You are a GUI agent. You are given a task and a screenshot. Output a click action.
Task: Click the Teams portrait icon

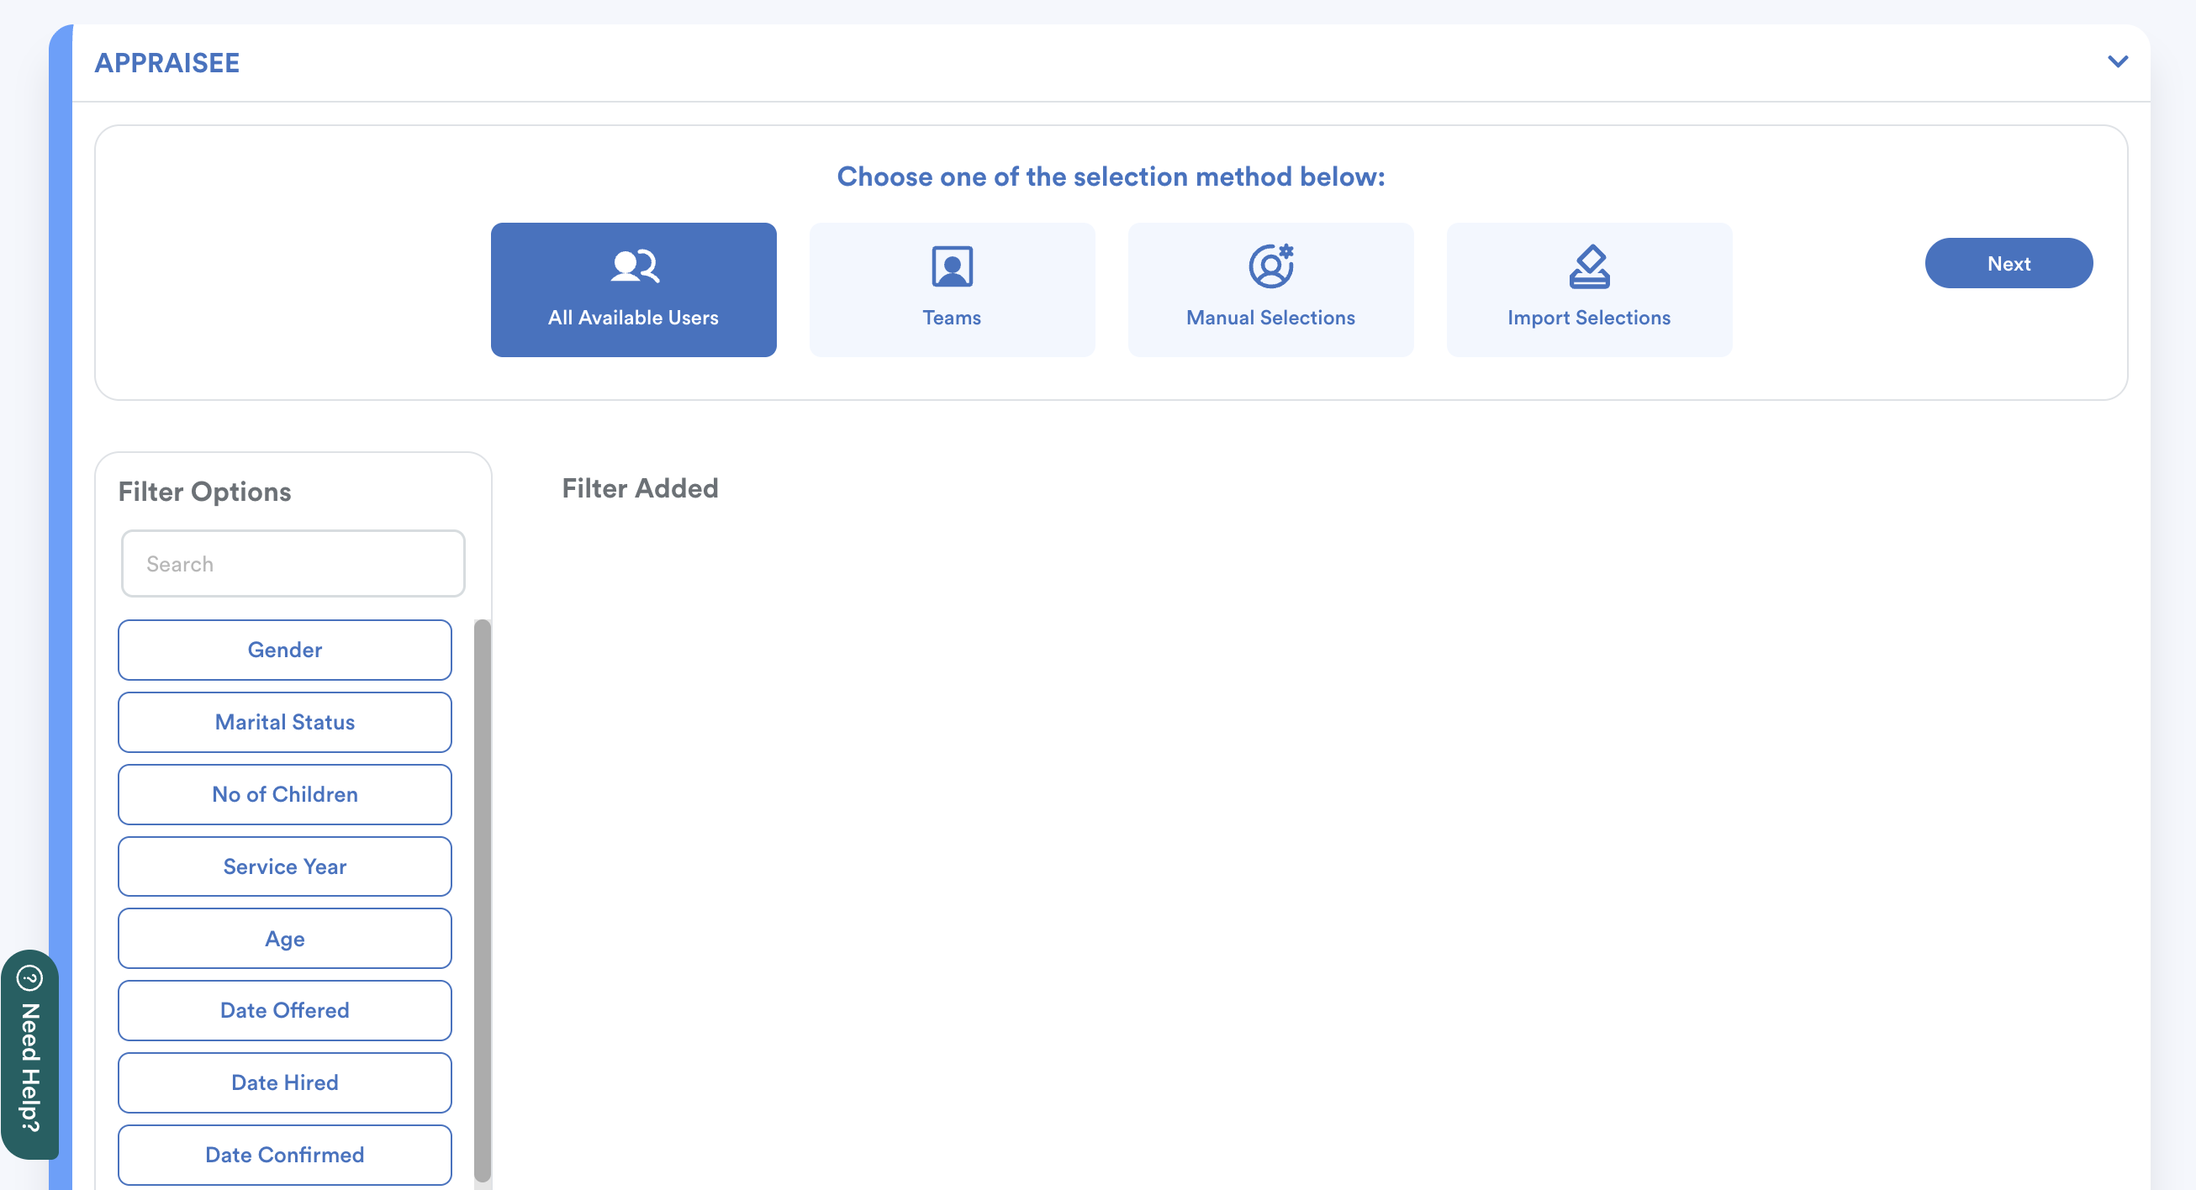(952, 266)
